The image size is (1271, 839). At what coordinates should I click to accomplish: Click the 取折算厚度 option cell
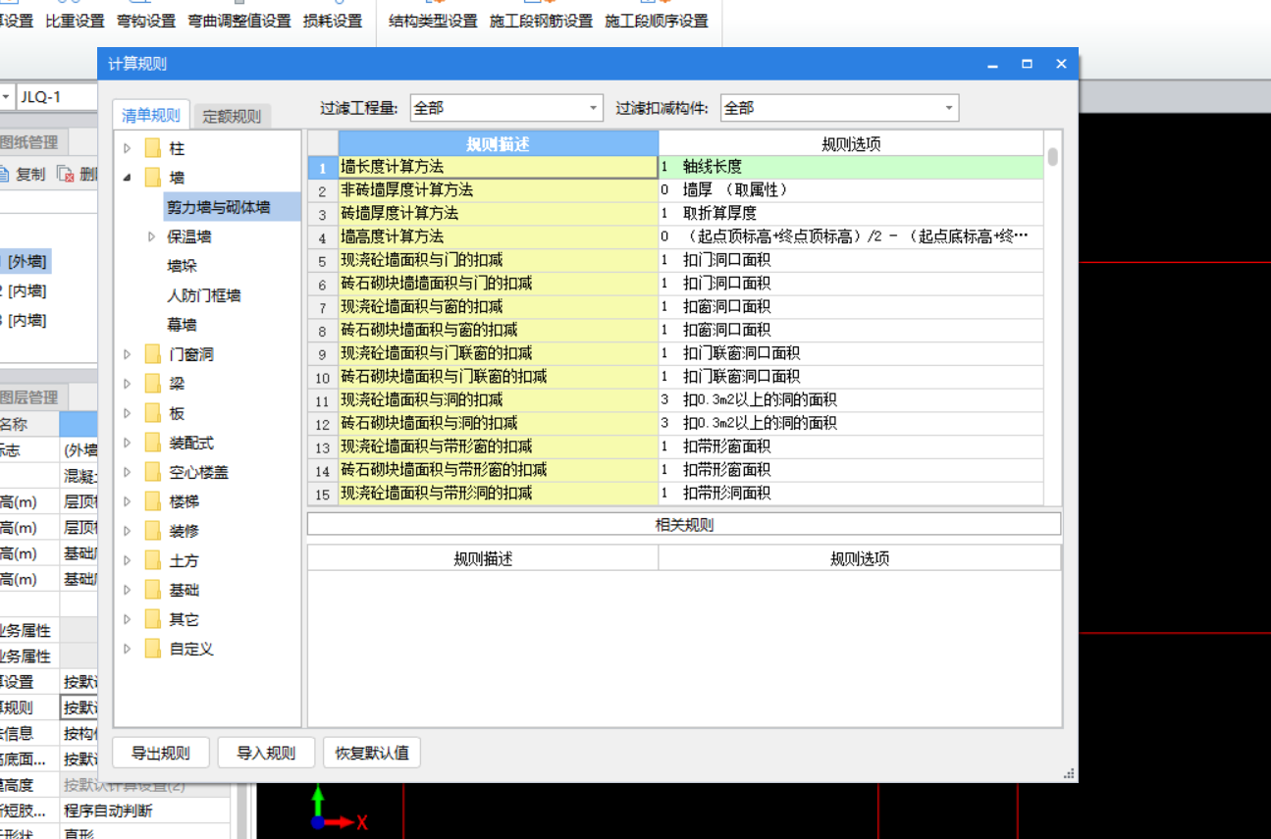pos(851,213)
